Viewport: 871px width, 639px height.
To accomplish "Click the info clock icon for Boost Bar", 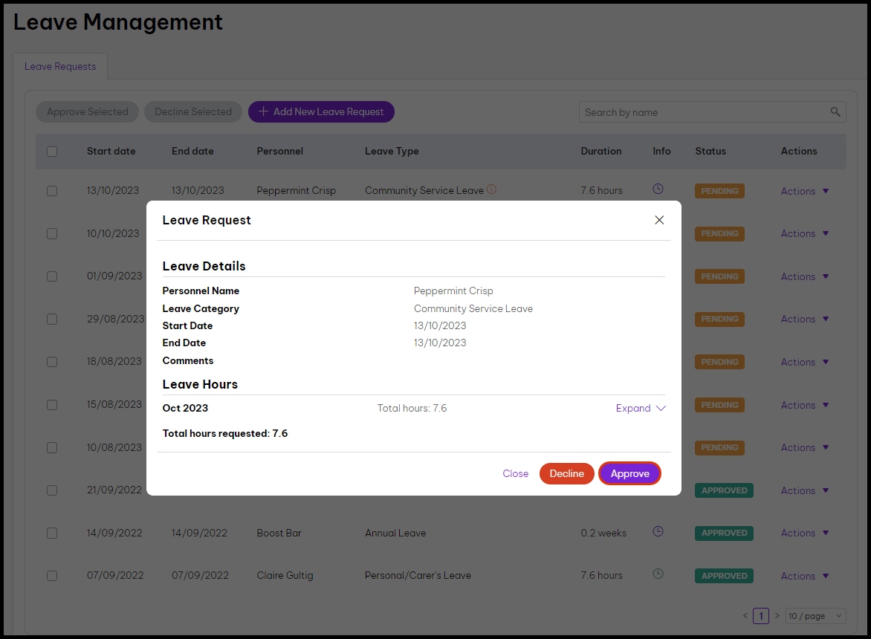I will pyautogui.click(x=658, y=532).
